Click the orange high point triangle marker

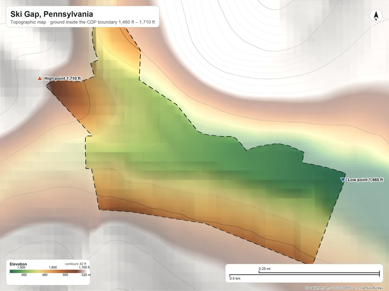pyautogui.click(x=40, y=78)
